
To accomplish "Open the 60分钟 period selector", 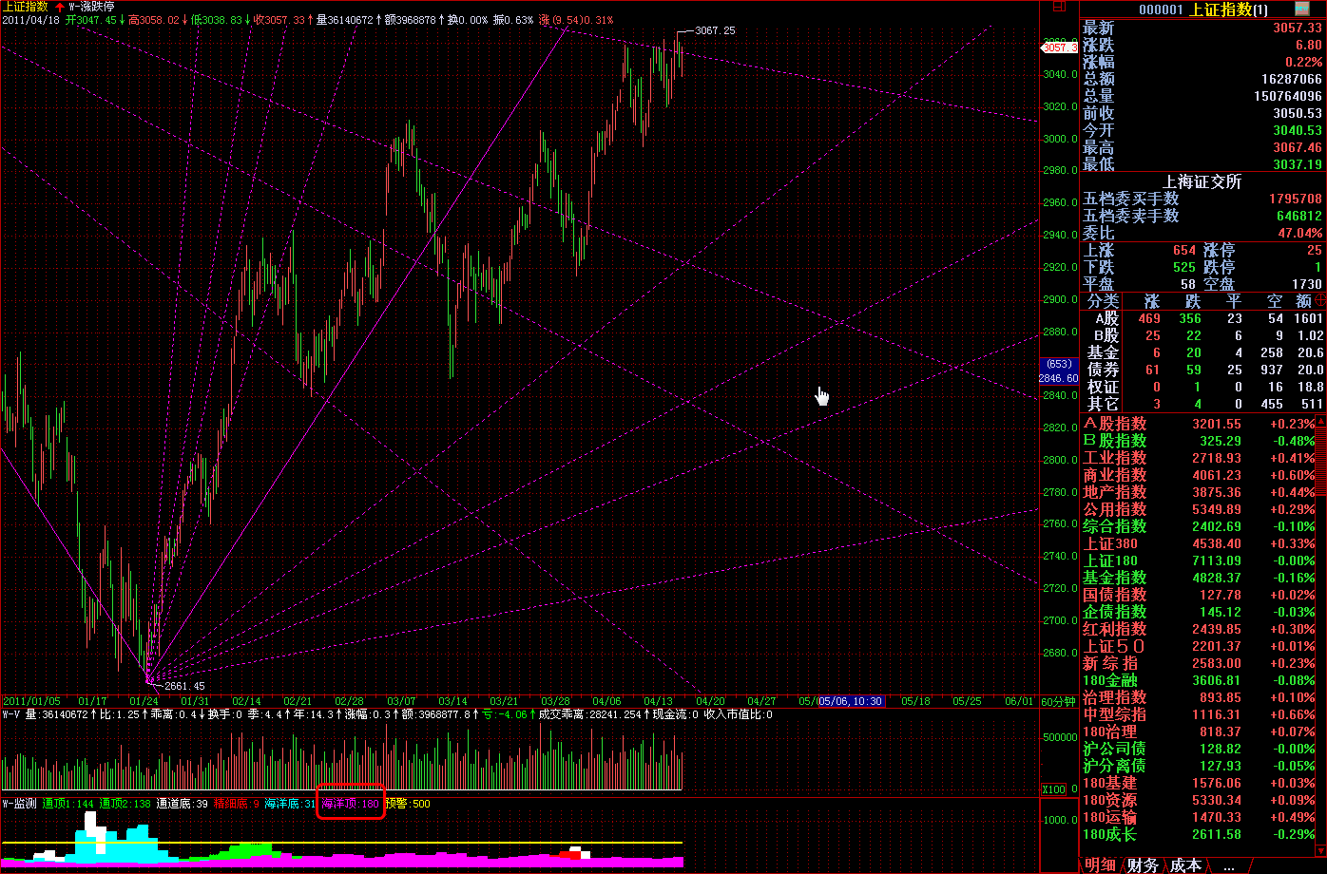I will (1059, 701).
